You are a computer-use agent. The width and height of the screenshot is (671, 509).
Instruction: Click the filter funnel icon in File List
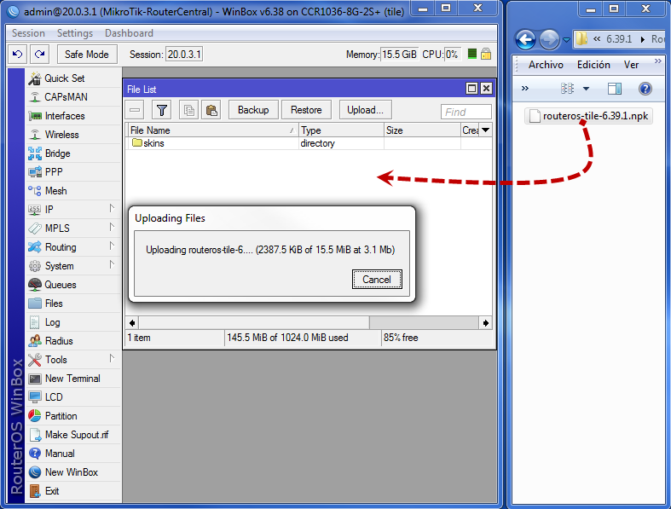point(162,110)
